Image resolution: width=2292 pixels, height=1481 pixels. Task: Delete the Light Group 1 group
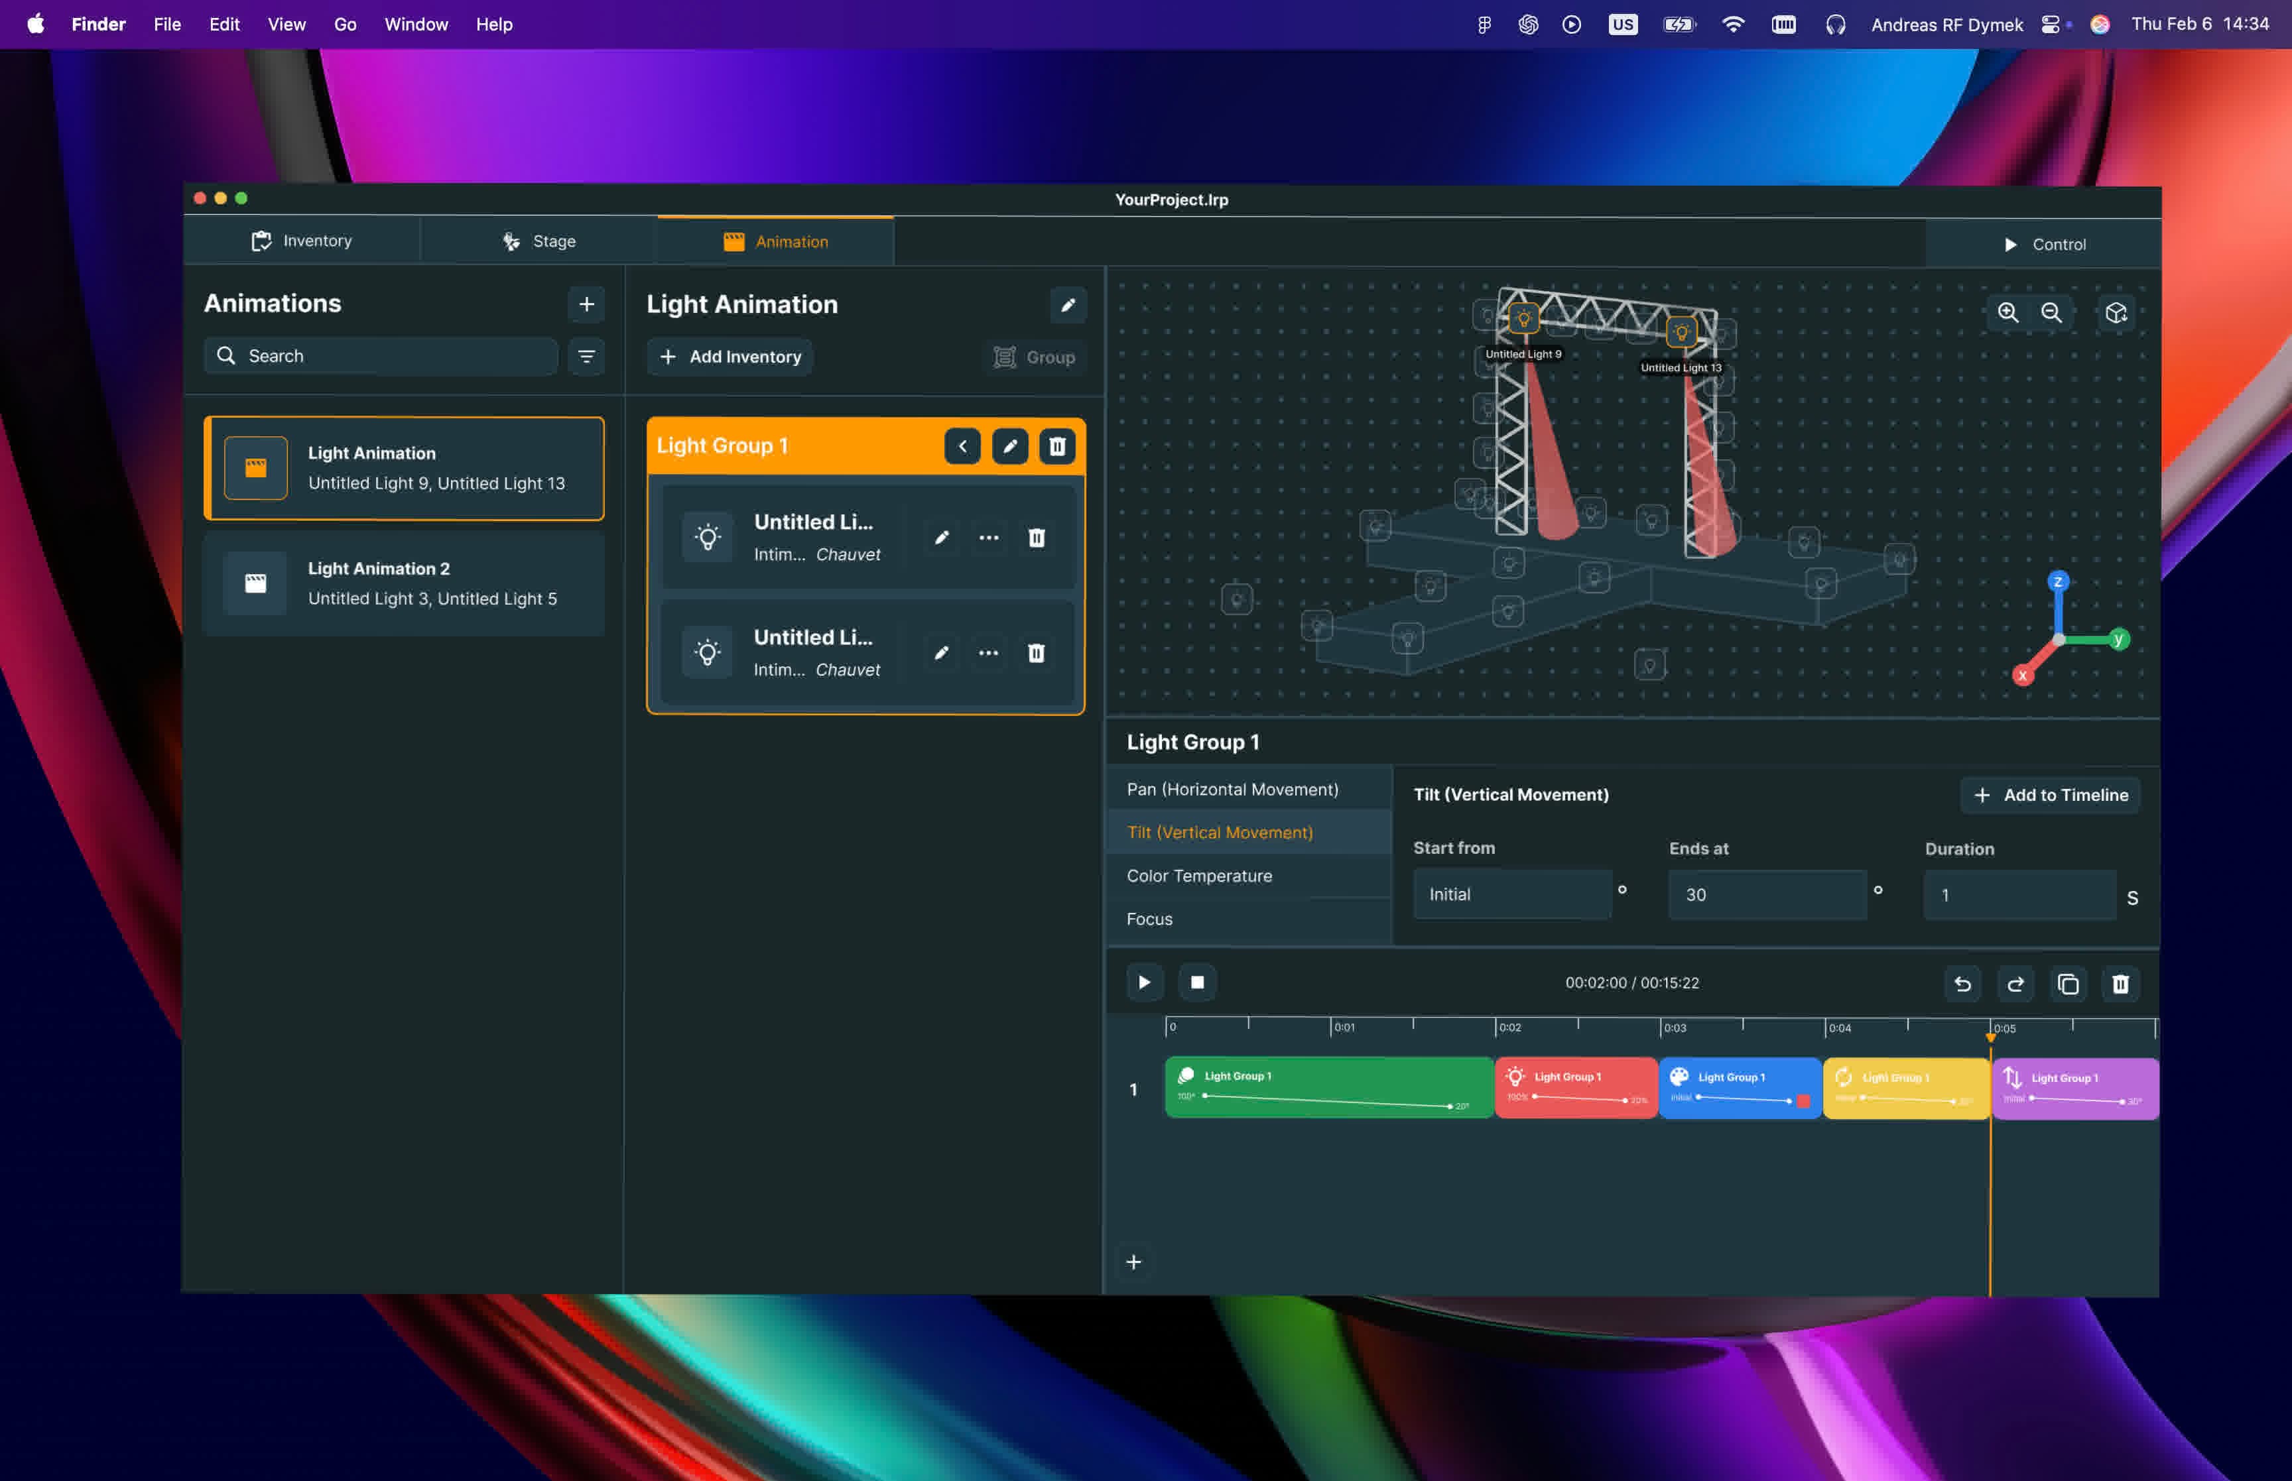tap(1056, 445)
